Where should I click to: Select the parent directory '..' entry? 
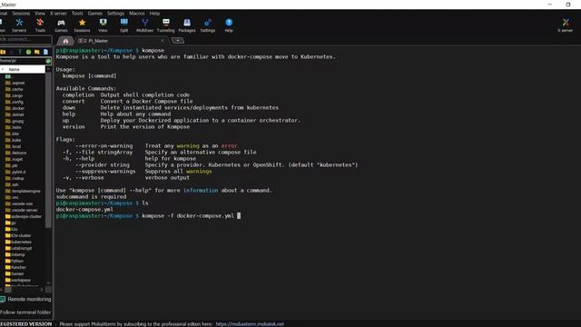[x=10, y=76]
